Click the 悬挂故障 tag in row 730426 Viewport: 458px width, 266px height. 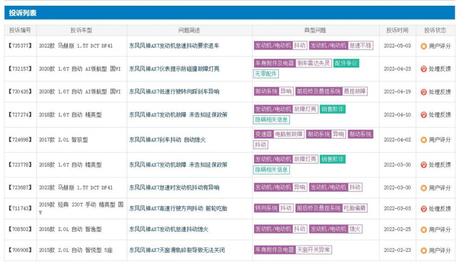click(355, 91)
